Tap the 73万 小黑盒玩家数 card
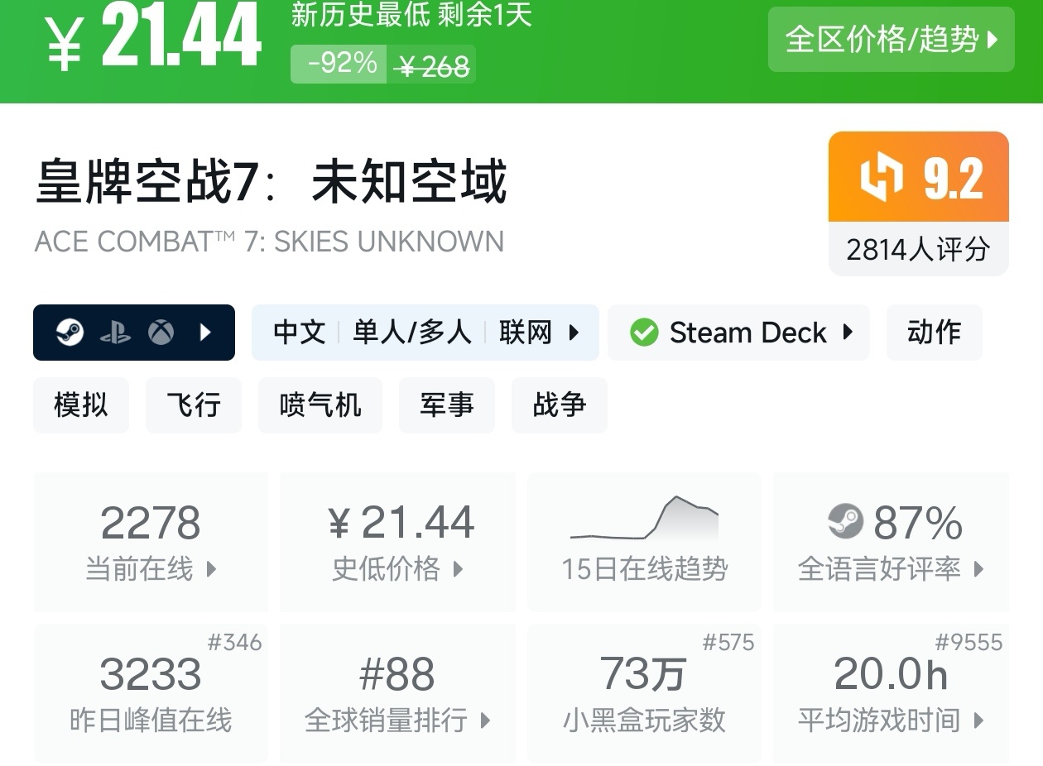 644,693
